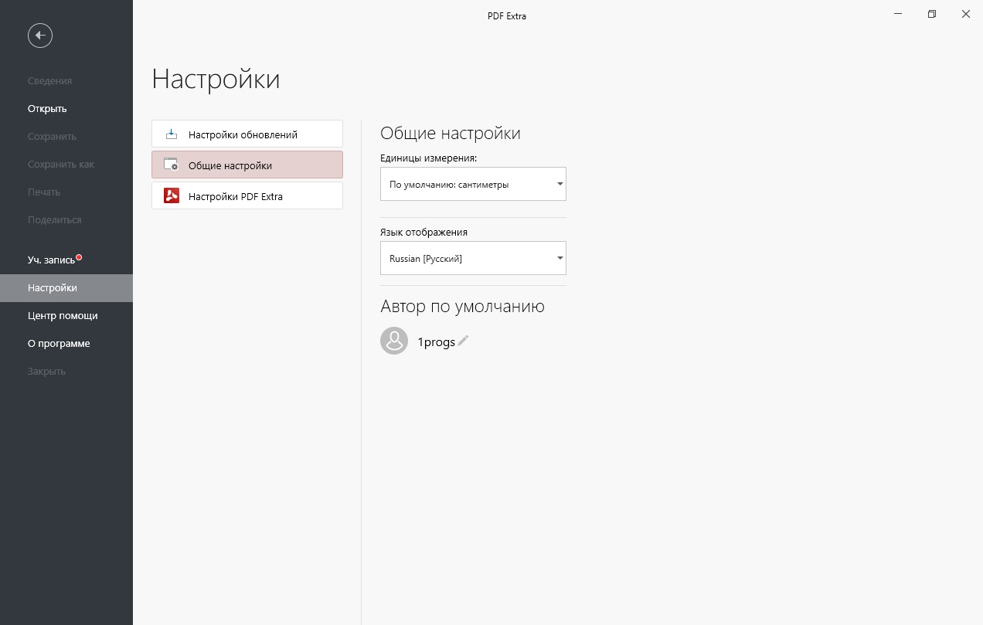
Task: Click the update settings download icon
Action: 172,134
